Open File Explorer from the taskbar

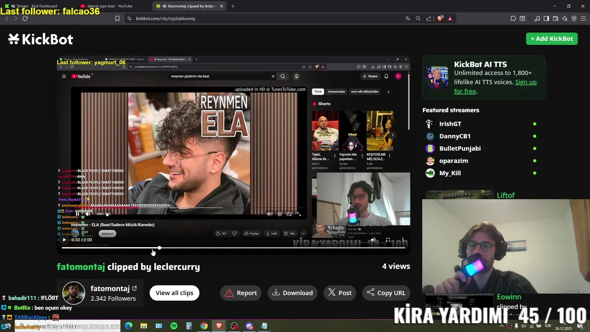[144, 326]
